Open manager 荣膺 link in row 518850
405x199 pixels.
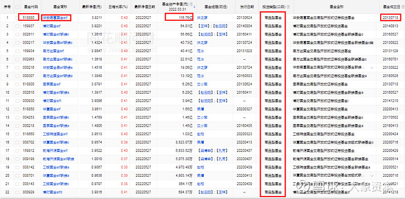click(x=200, y=109)
